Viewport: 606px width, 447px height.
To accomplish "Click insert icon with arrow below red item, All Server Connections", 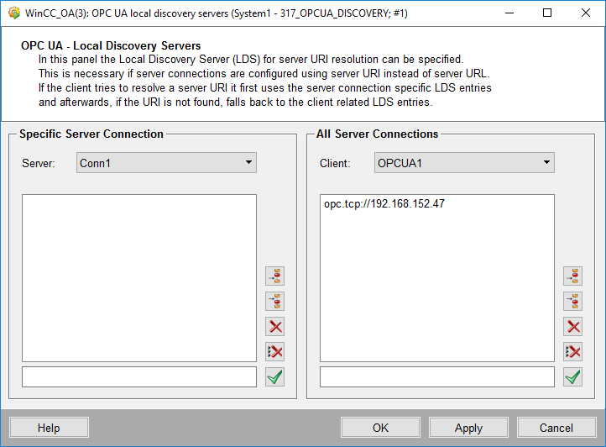I will [572, 276].
